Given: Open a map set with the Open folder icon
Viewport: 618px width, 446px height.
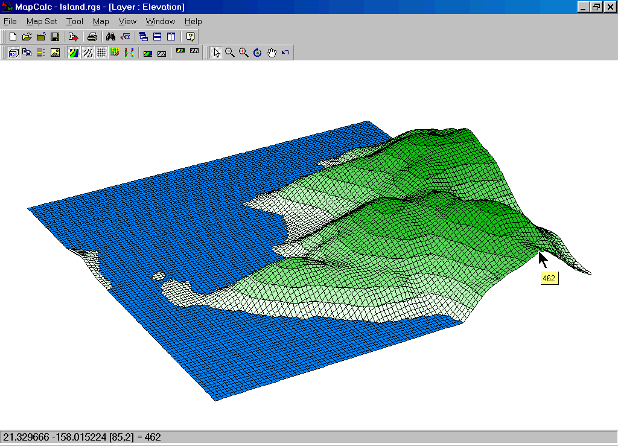Looking at the screenshot, I should click(27, 37).
